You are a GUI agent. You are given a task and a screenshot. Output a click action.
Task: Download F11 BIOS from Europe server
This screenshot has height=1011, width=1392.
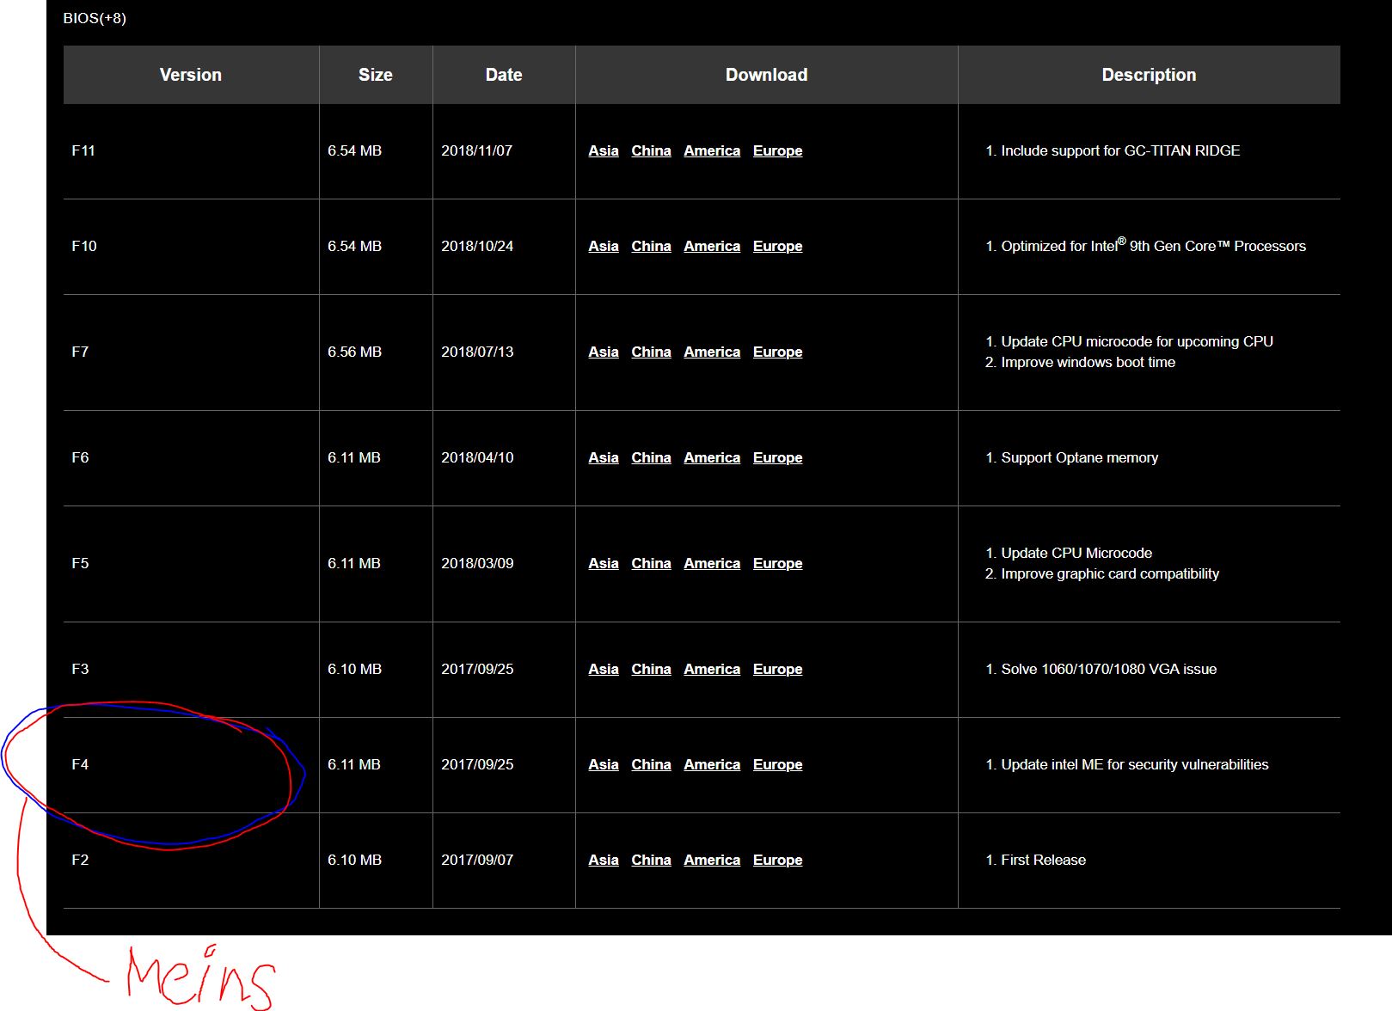777,150
